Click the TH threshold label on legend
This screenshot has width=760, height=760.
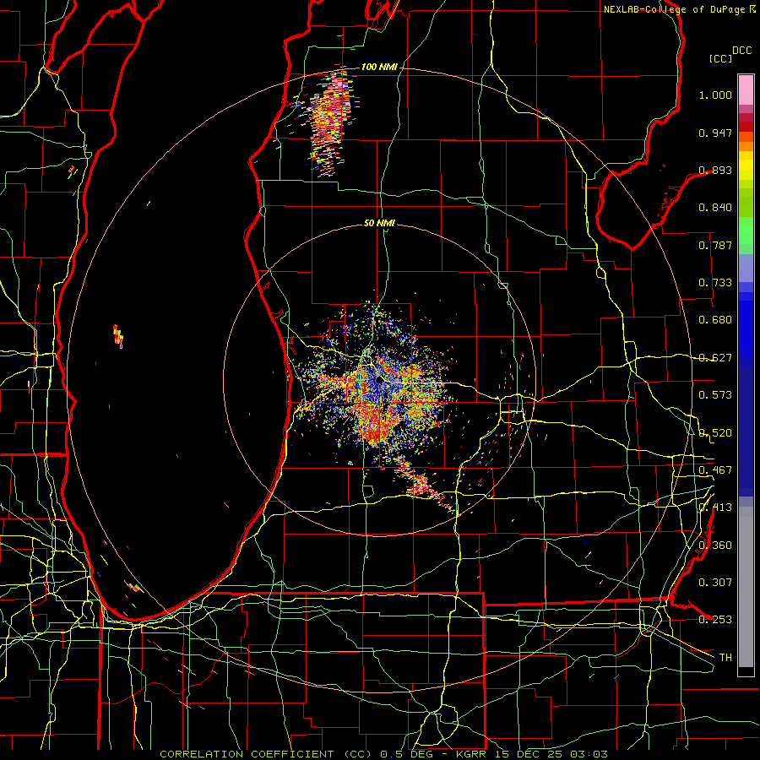click(725, 657)
